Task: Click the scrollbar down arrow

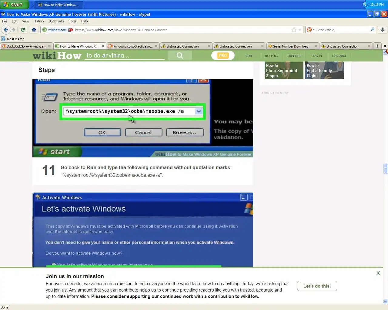Action: [x=385, y=301]
